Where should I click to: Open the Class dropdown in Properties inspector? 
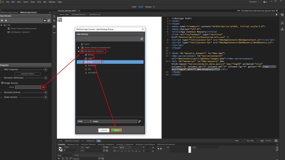coord(124,148)
